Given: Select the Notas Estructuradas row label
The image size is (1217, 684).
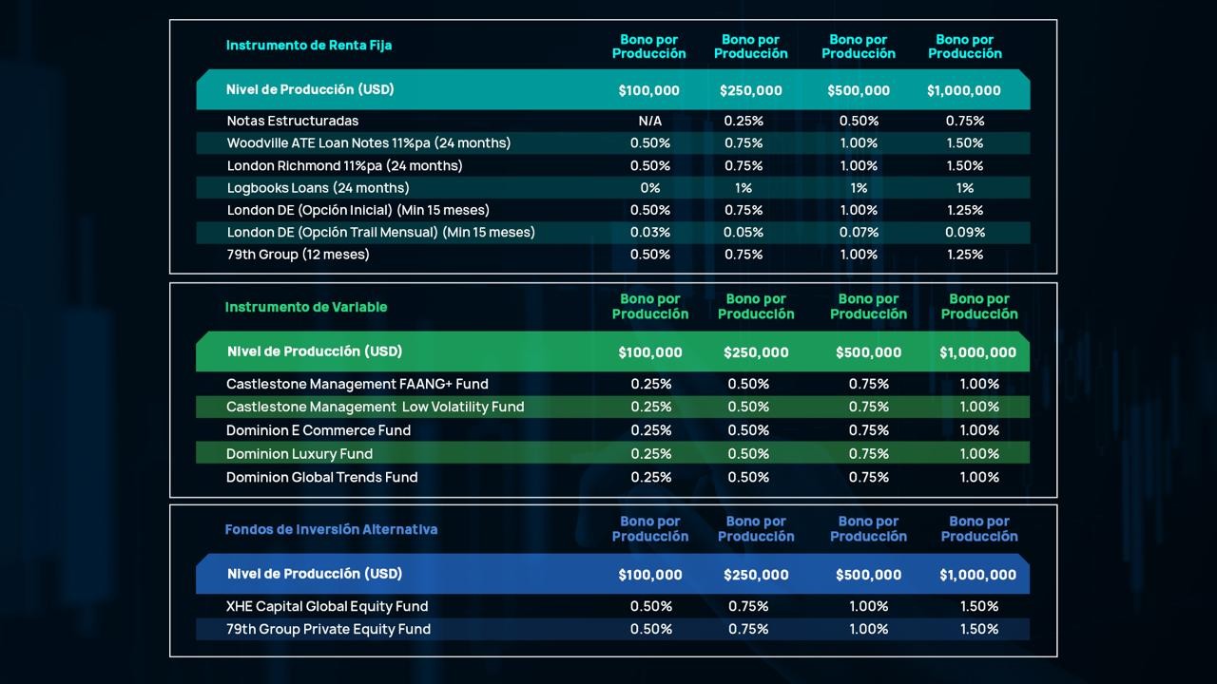Looking at the screenshot, I should point(292,121).
